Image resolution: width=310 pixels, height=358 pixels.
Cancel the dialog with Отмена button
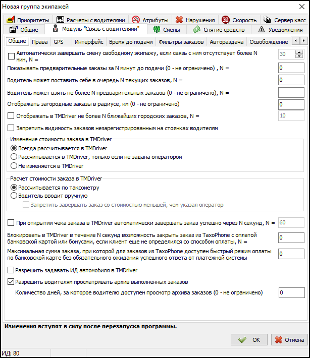coord(289,340)
